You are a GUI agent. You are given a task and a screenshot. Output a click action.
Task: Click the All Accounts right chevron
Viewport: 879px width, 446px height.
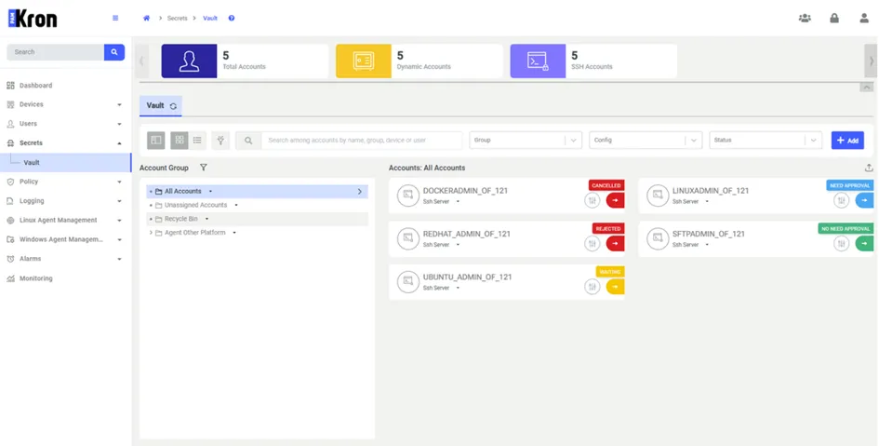360,191
